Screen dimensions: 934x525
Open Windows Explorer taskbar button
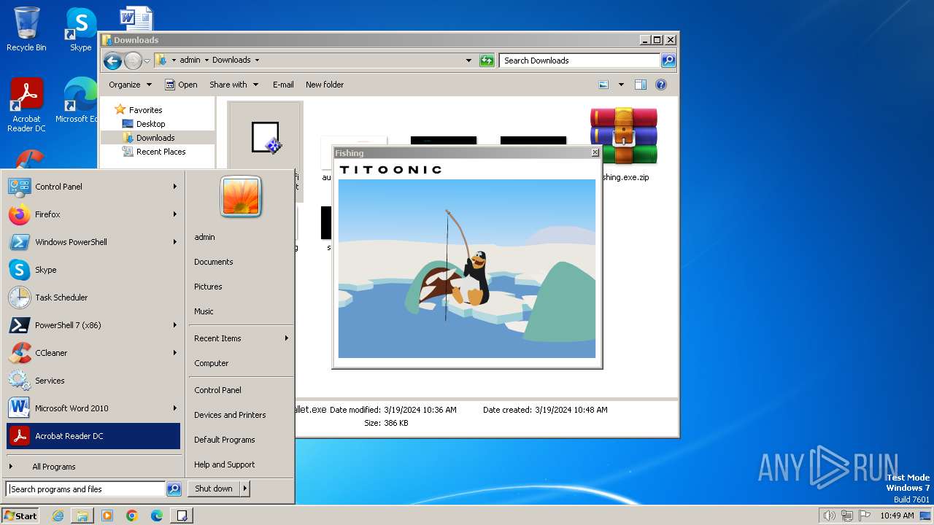point(82,516)
